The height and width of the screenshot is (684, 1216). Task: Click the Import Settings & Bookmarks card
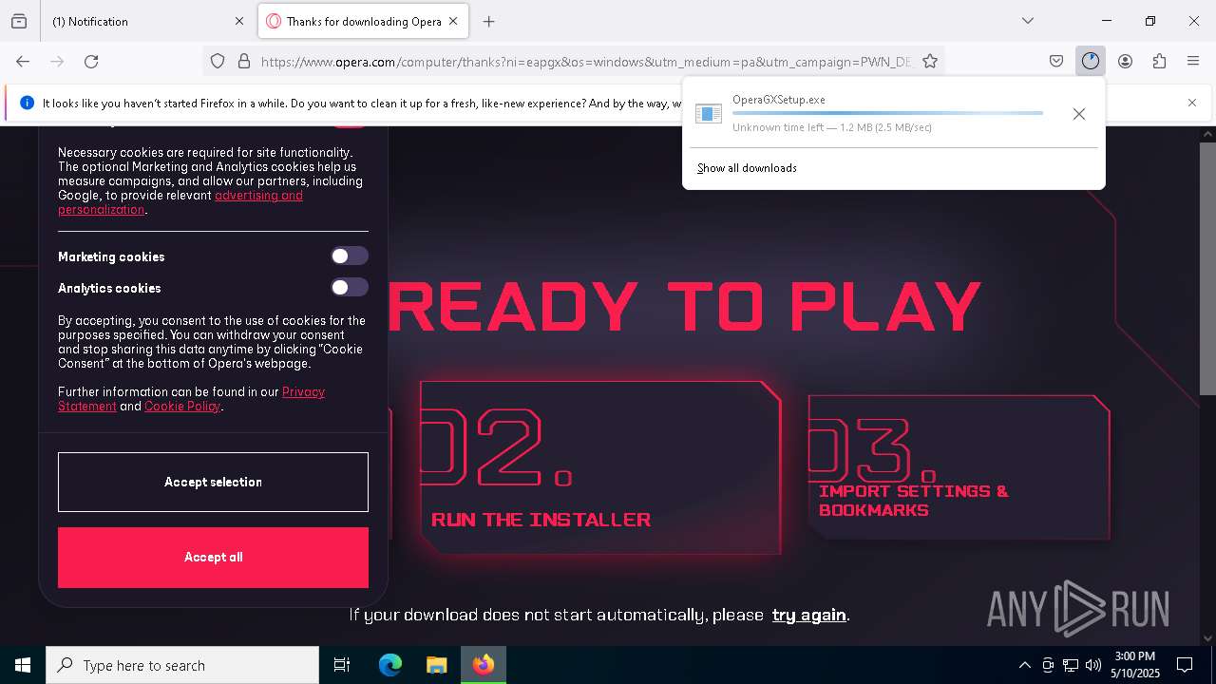pos(959,467)
